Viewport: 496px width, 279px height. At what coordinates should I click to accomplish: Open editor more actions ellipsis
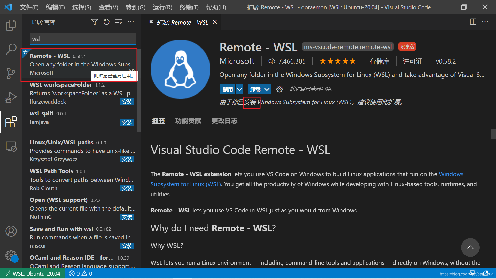tap(485, 22)
